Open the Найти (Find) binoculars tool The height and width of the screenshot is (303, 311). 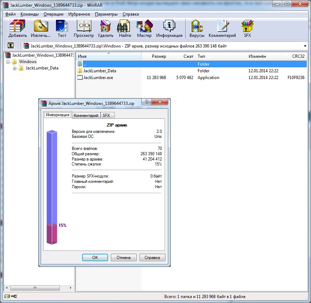(125, 29)
